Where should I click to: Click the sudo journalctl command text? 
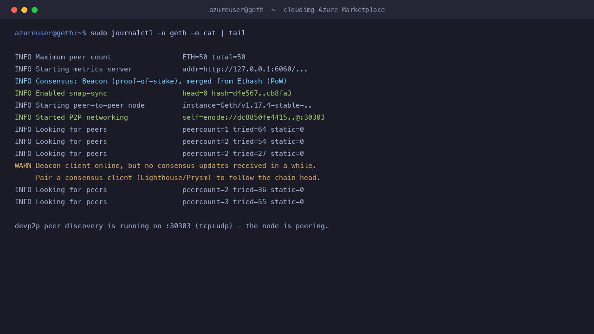[168, 33]
